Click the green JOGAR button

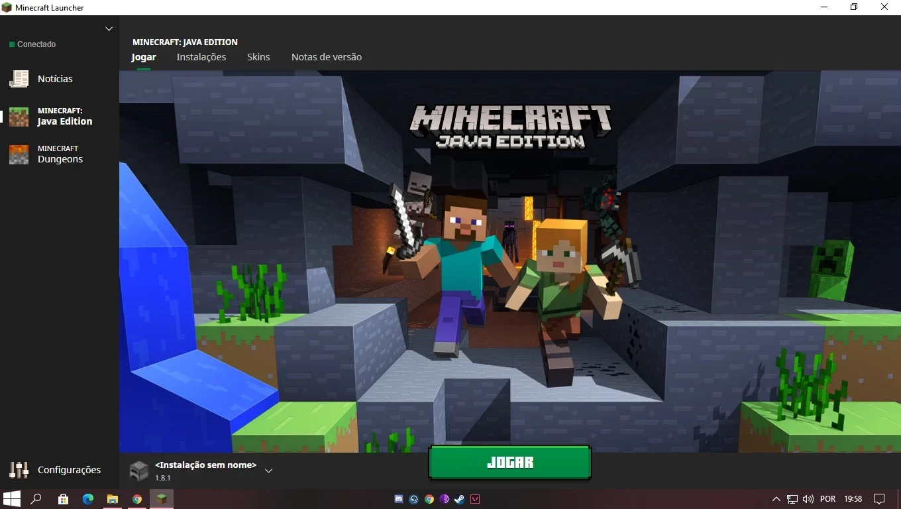click(x=509, y=463)
